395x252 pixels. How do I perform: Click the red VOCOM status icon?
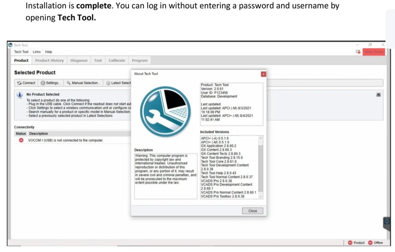click(21, 140)
